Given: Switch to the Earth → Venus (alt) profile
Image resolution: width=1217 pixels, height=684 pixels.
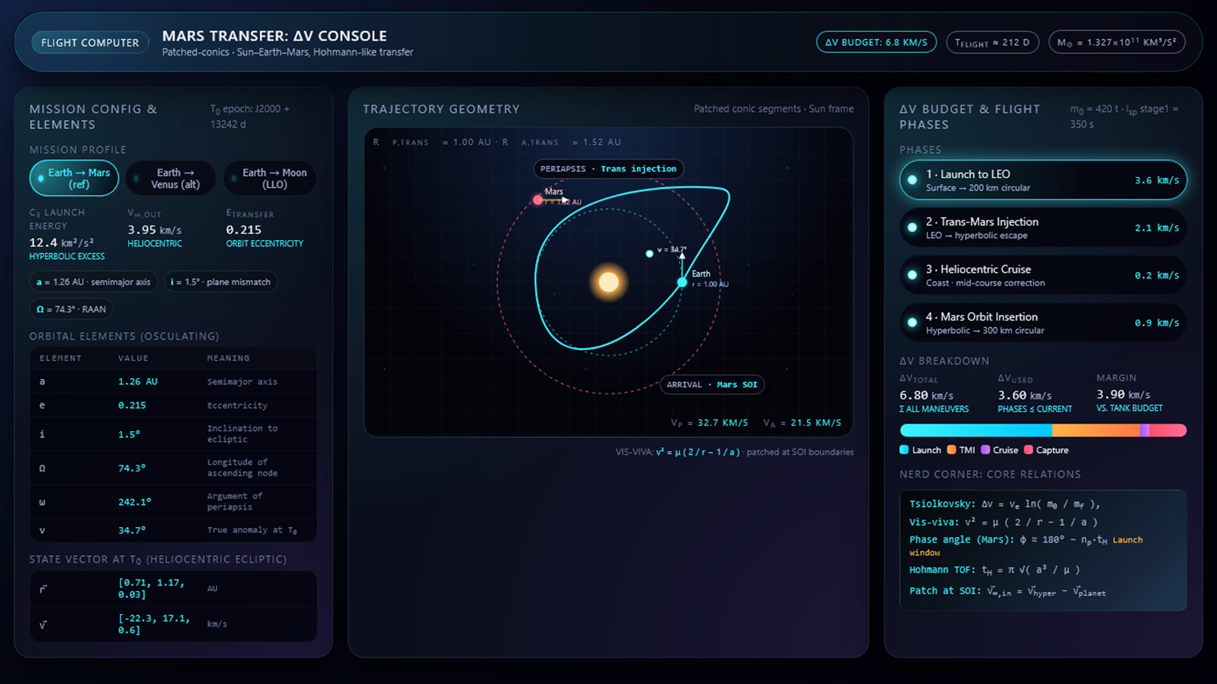Looking at the screenshot, I should pos(171,178).
